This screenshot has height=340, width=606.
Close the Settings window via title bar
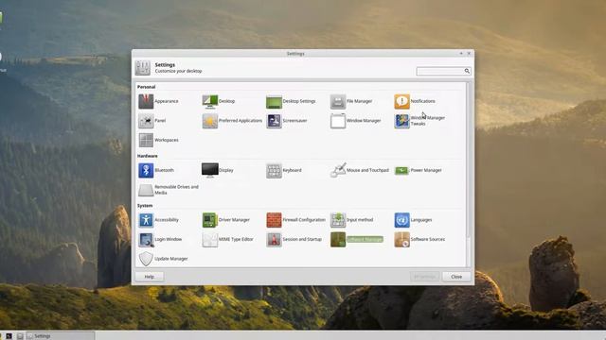click(469, 53)
